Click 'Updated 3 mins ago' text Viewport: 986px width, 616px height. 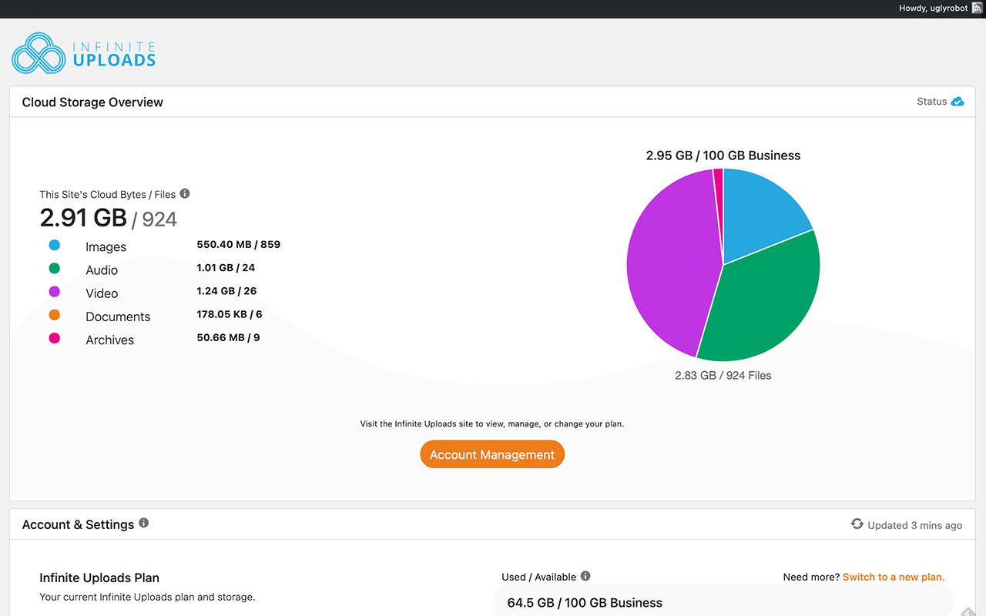coord(915,525)
